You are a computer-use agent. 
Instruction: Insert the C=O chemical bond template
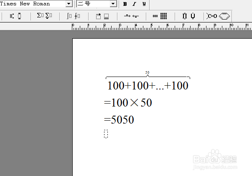212,16
